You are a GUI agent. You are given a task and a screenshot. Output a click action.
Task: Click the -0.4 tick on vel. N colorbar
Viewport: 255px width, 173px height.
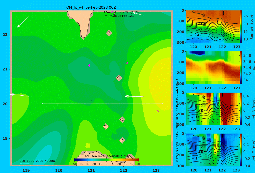coord(246,125)
